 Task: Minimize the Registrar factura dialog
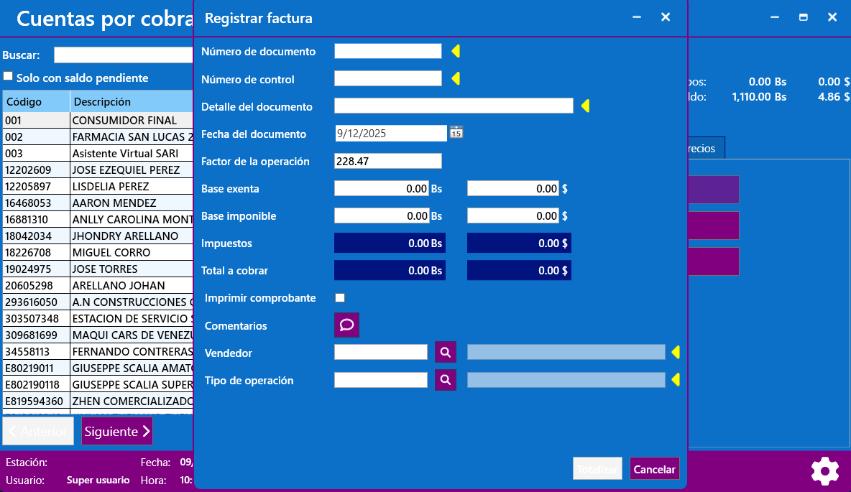tap(637, 17)
